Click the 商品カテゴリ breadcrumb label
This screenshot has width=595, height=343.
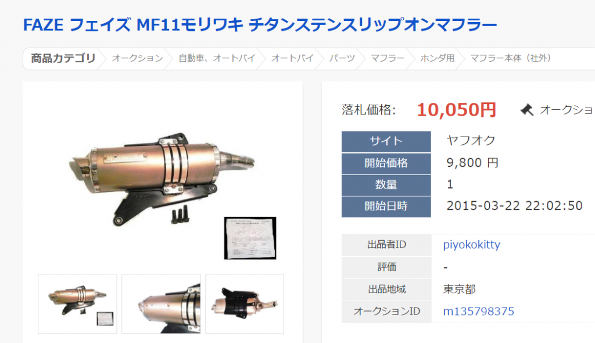coord(63,58)
